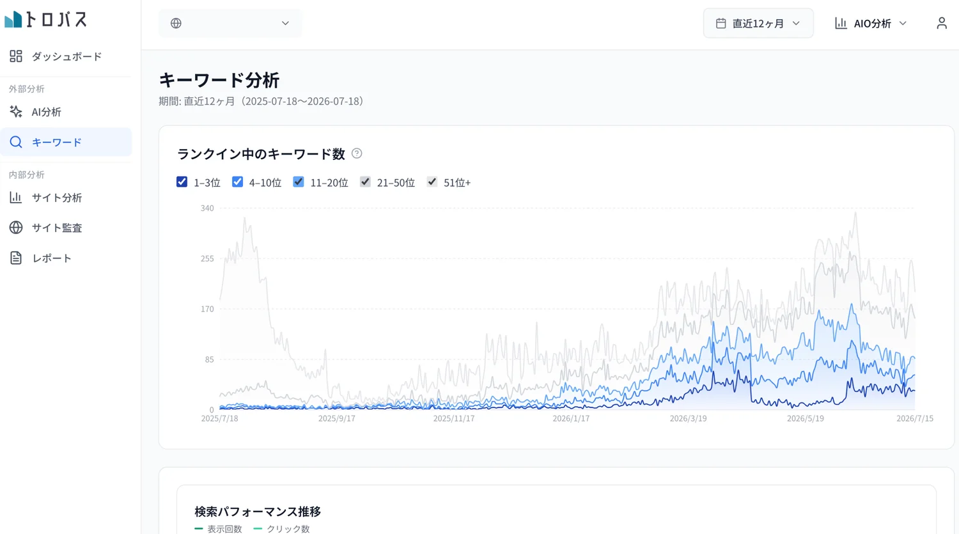Click the help icon beside ランクイン中のキーワード数
The image size is (959, 534).
(357, 153)
